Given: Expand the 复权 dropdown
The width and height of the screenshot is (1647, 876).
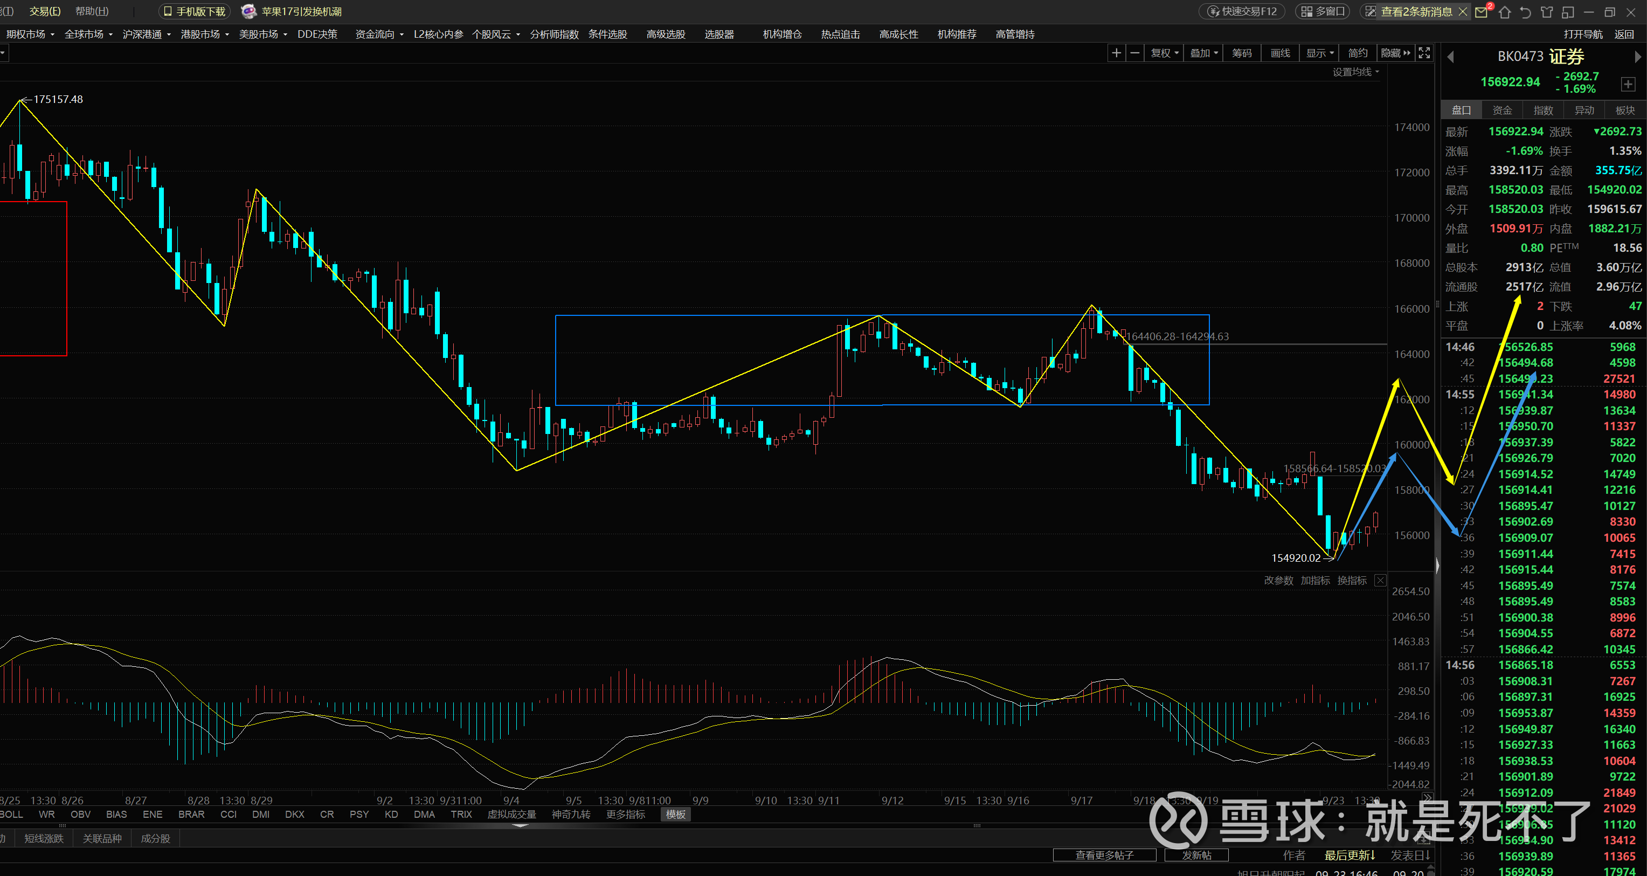Looking at the screenshot, I should point(1164,53).
